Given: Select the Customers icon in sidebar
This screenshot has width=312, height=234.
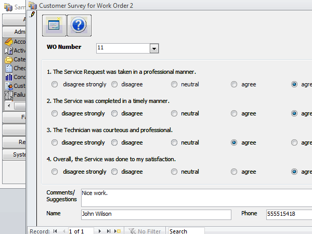Looking at the screenshot, I should click(9, 86).
